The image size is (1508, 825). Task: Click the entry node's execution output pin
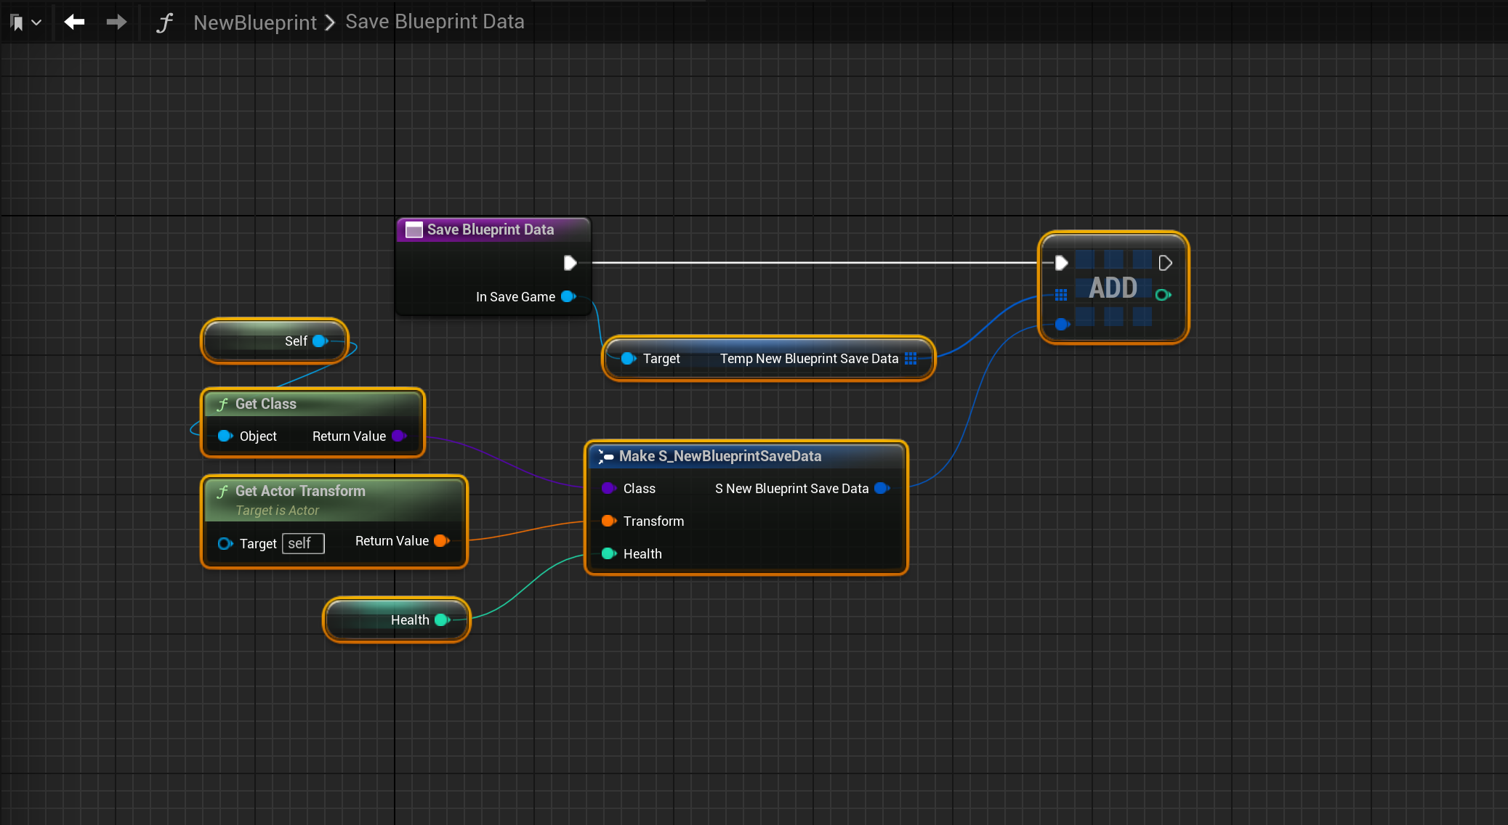coord(570,263)
